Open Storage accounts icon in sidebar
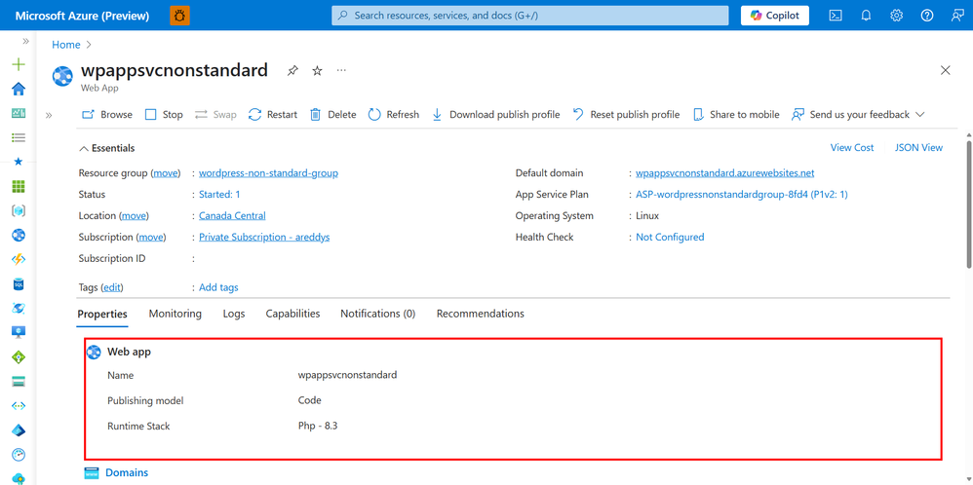Image resolution: width=973 pixels, height=485 pixels. click(19, 382)
